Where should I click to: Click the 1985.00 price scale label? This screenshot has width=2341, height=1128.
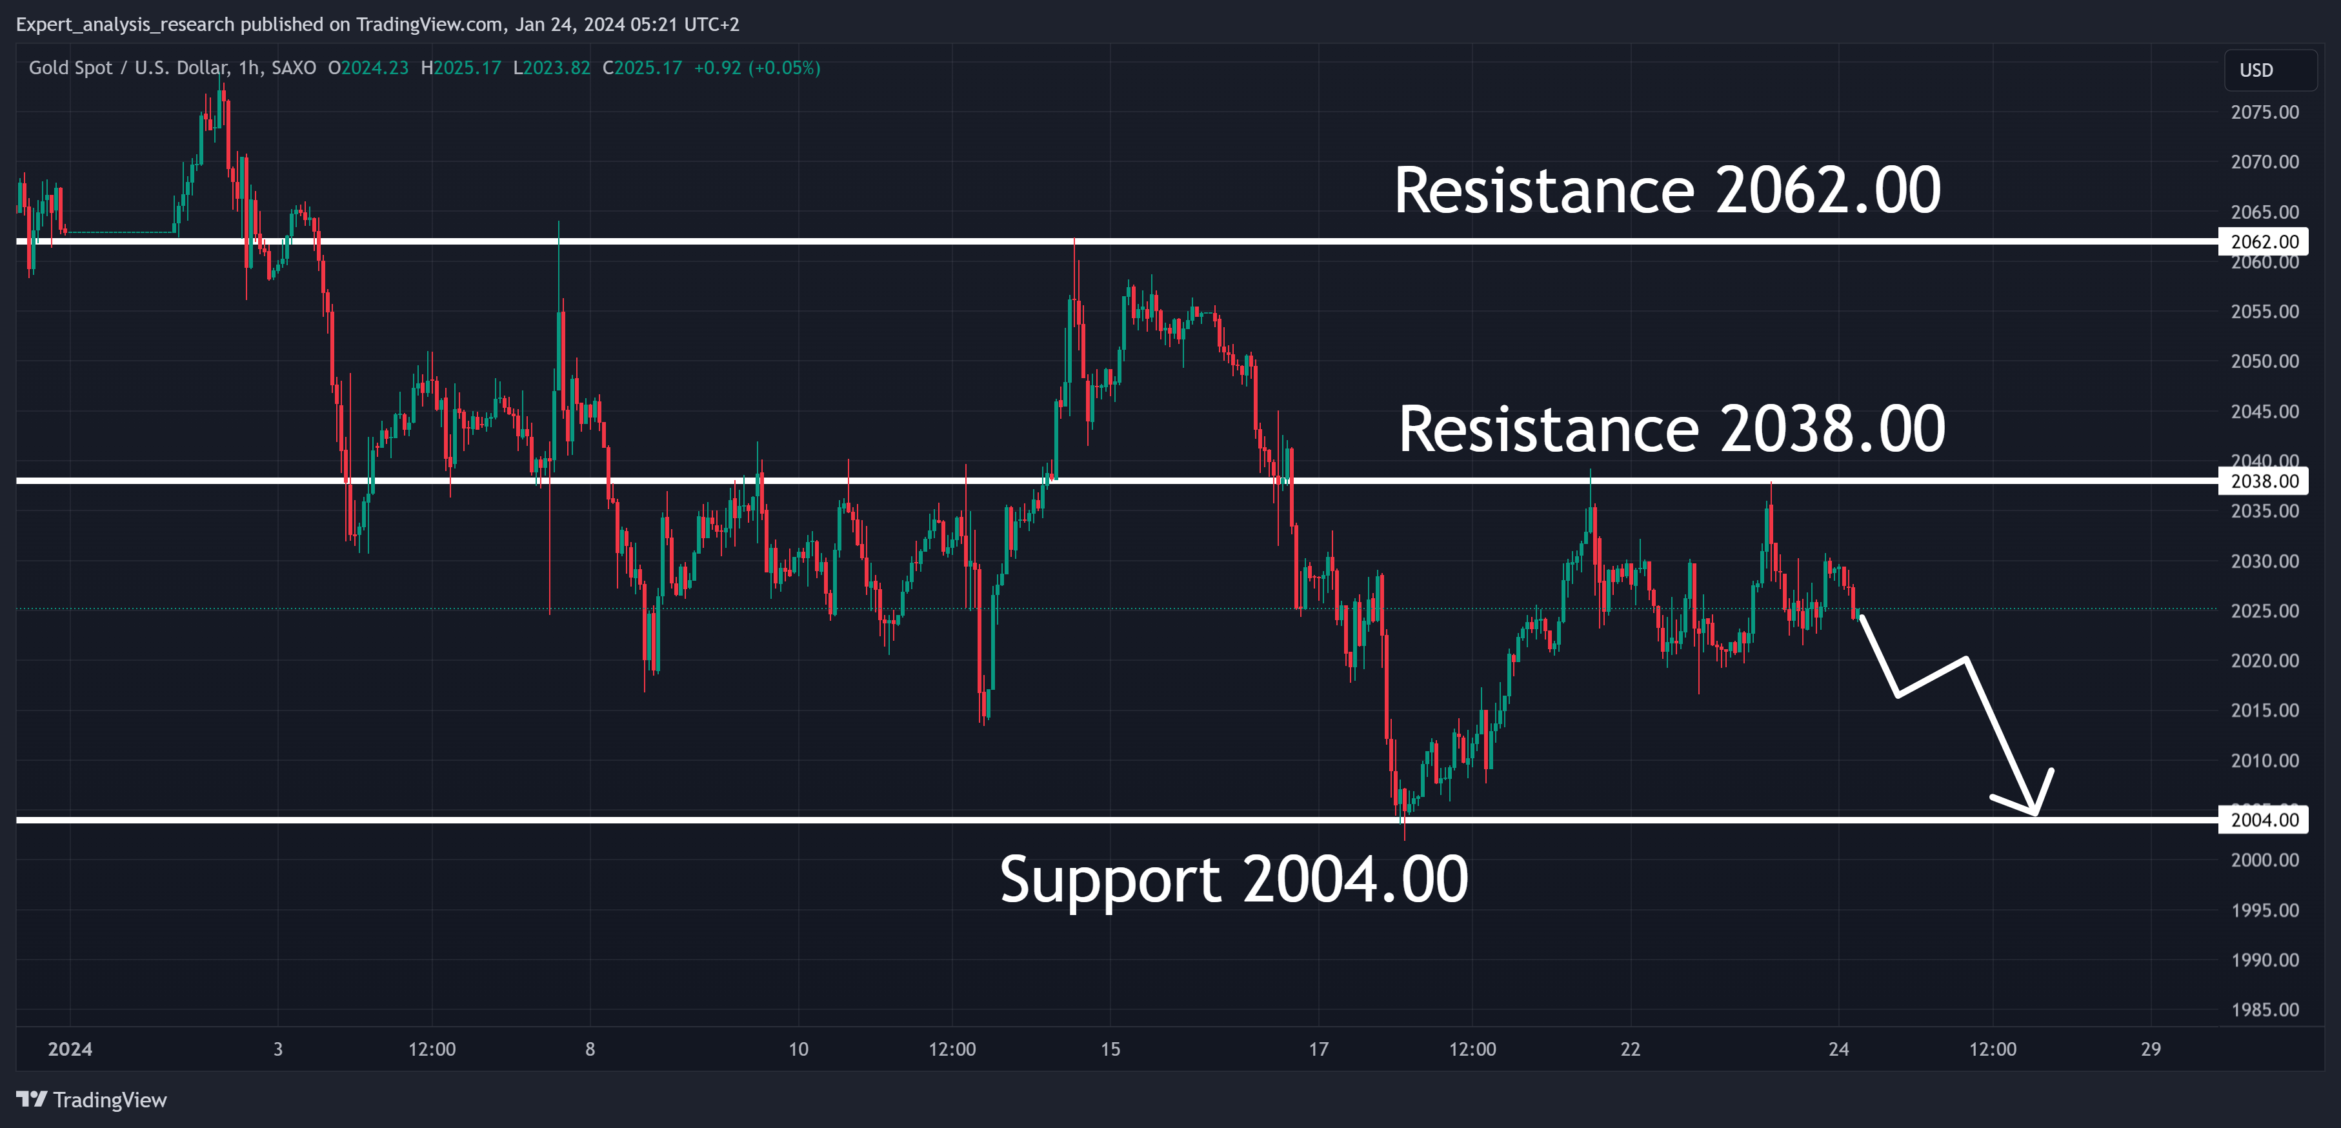(2264, 1009)
